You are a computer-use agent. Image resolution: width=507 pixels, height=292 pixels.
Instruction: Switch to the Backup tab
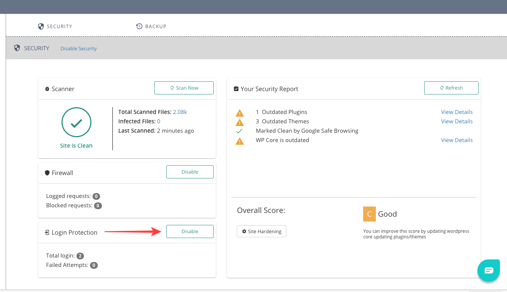pos(151,26)
